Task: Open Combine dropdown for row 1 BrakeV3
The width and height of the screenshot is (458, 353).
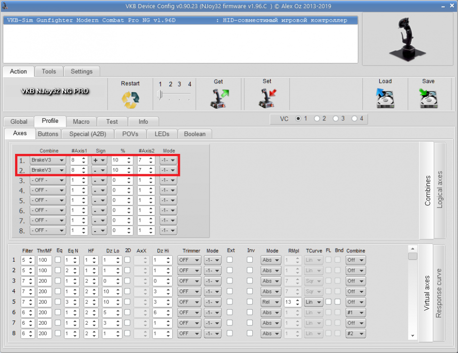Action: (x=48, y=160)
